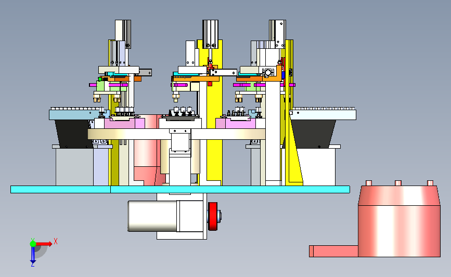The image size is (451, 277).
Task: Select the flat pink arm extending from the housing
Action: 333,251
